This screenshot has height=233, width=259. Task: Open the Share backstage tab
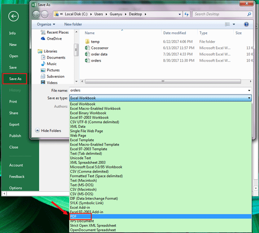pos(14,113)
